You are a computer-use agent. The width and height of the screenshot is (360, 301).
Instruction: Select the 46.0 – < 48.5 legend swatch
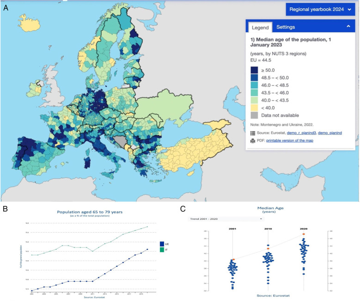click(254, 85)
